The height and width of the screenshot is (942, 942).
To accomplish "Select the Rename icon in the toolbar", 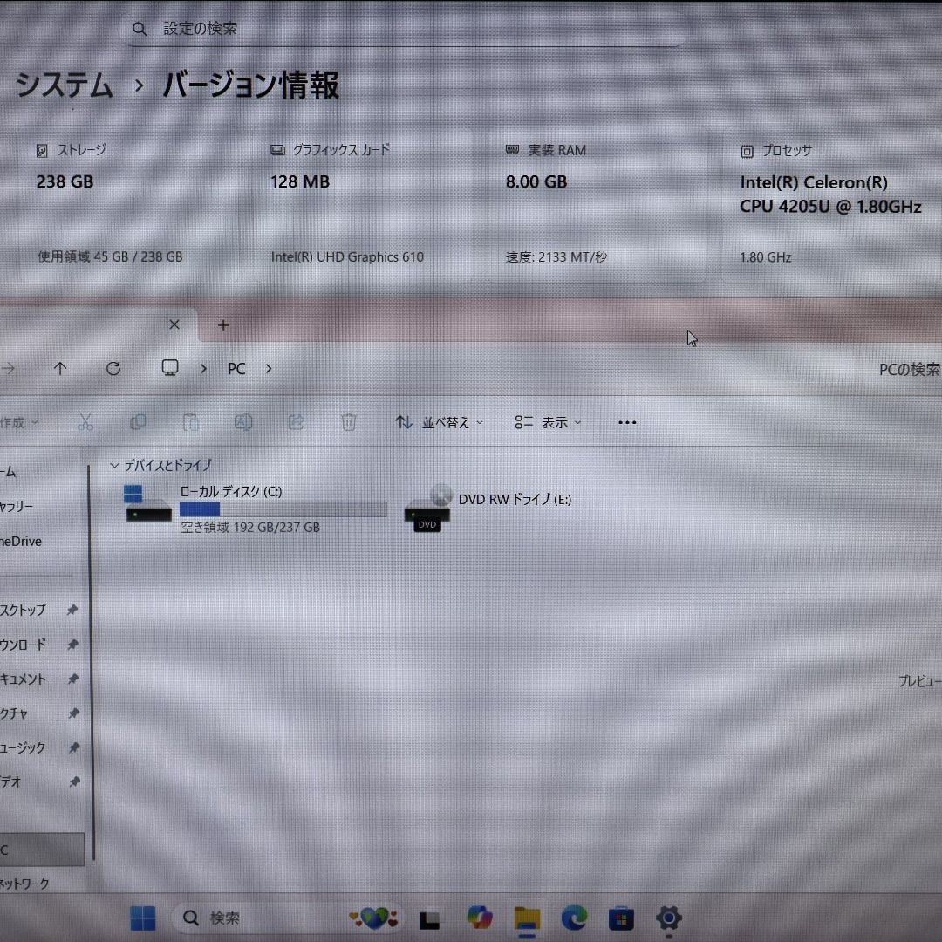I will point(244,422).
